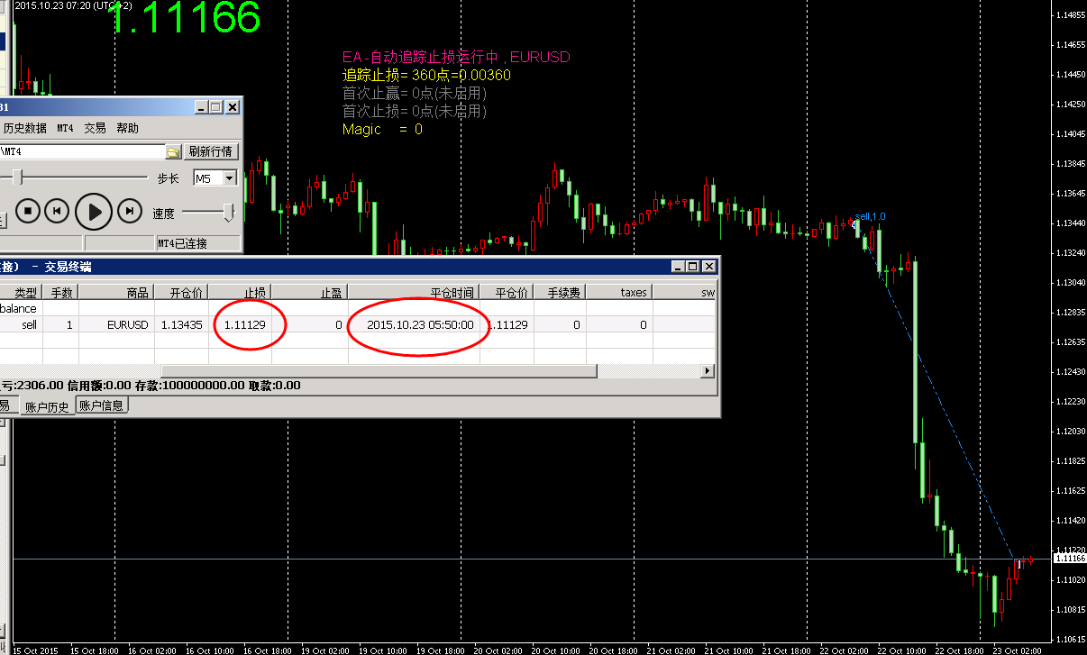Open the 历史数据 menu
Viewport: 1087px width, 655px height.
pyautogui.click(x=25, y=129)
